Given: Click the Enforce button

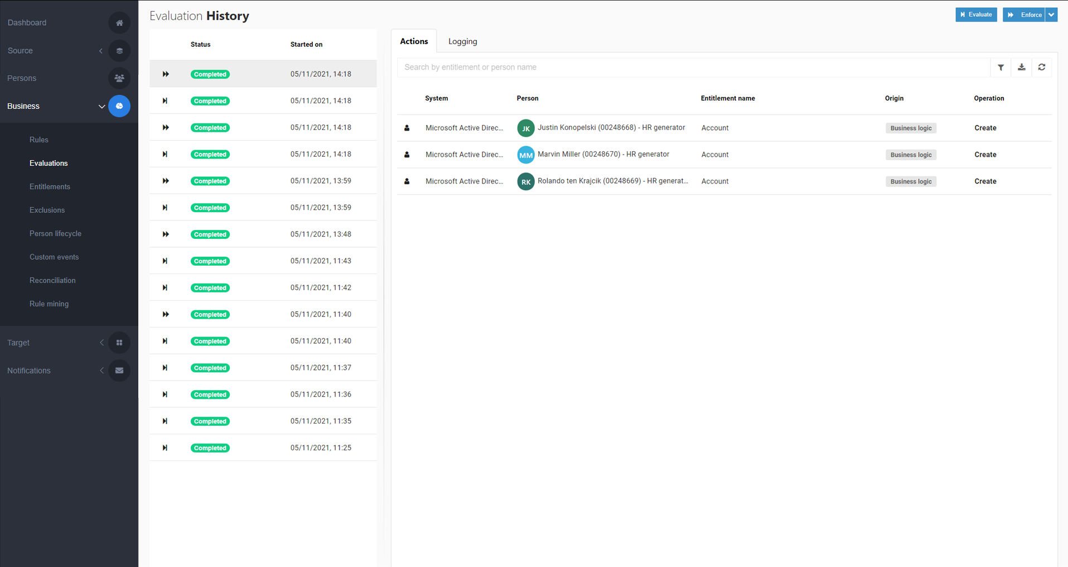Looking at the screenshot, I should tap(1024, 15).
